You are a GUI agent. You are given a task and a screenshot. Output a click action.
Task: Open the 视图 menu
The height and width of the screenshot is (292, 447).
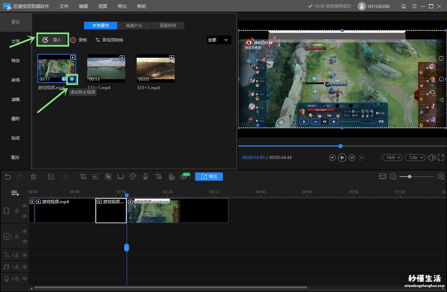[103, 6]
